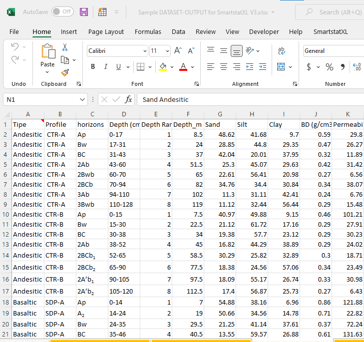Image resolution: width=364 pixels, height=342 pixels.
Task: Toggle the AutoSave switch
Action: (62, 11)
